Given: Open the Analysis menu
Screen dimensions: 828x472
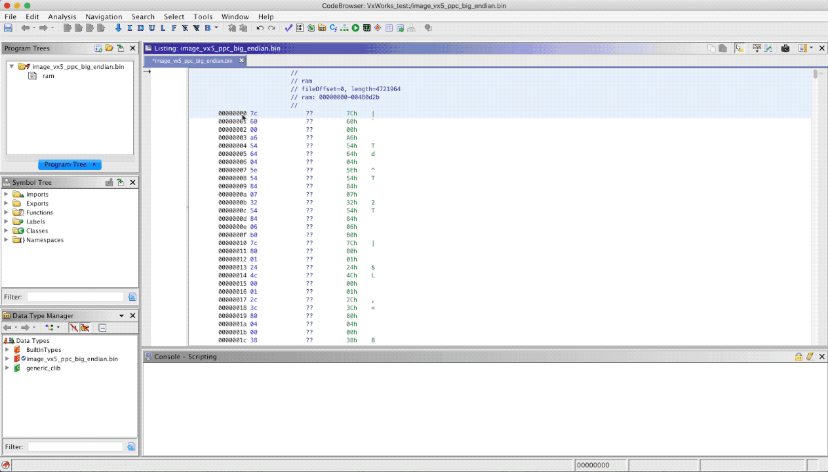Looking at the screenshot, I should point(62,16).
